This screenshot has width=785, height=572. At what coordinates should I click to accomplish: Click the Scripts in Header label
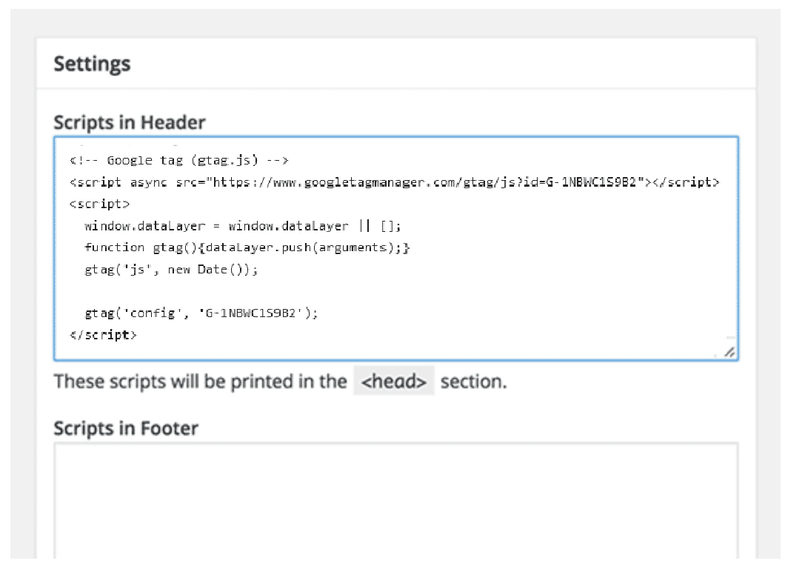[x=130, y=122]
